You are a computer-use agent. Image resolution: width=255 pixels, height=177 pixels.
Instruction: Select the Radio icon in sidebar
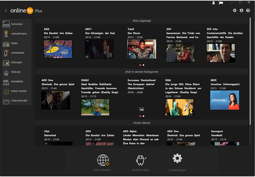[x=6, y=44]
